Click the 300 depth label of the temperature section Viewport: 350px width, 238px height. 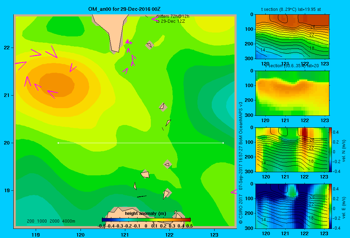[x=250, y=58]
